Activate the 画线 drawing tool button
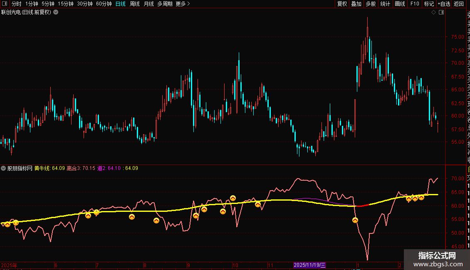Image resolution: width=470 pixels, height=270 pixels. pyautogui.click(x=400, y=4)
